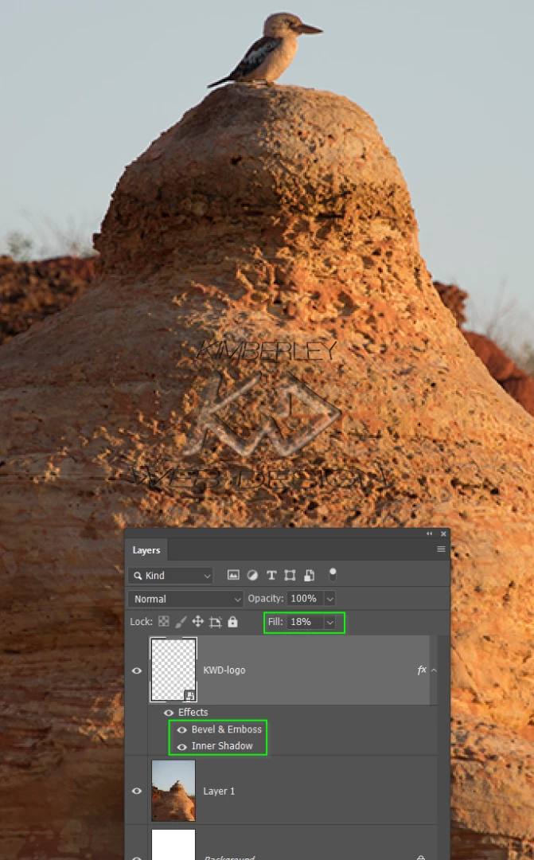Click the Fill label
534x860 pixels.
[x=275, y=621]
